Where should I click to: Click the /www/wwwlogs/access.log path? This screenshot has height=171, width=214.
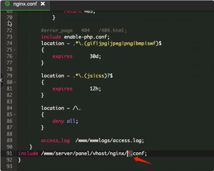click(109, 140)
